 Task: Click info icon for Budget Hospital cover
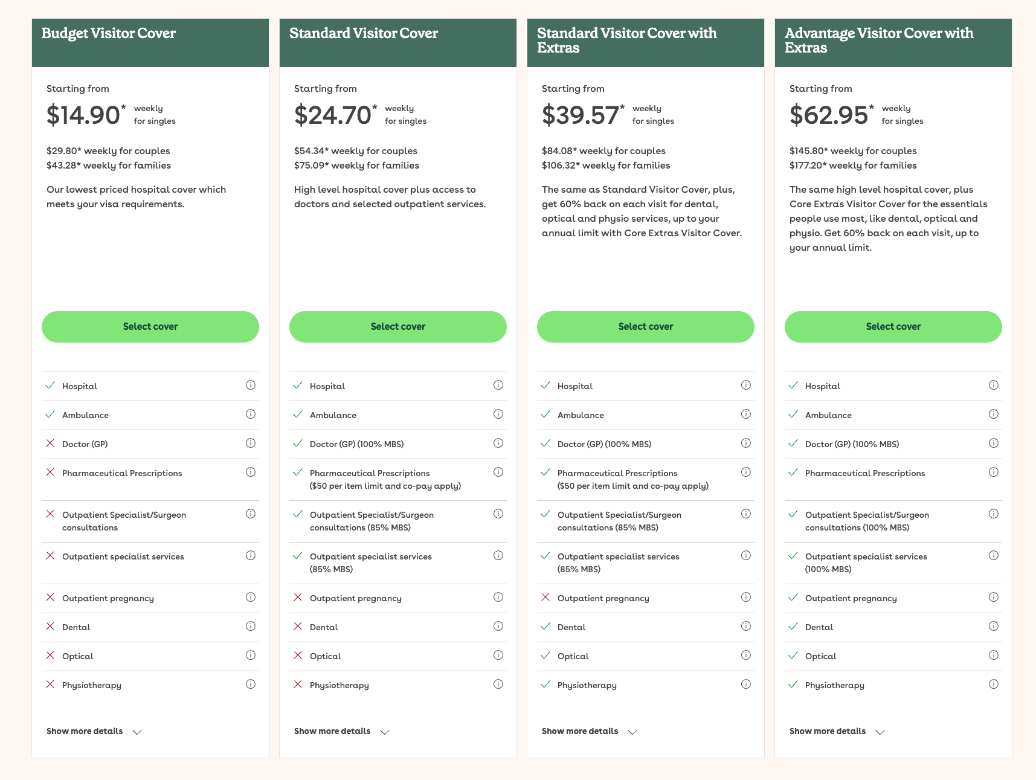(251, 385)
